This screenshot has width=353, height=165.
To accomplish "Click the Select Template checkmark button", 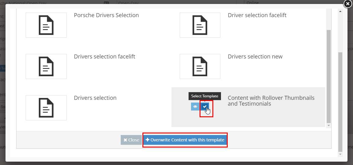I will coord(205,107).
